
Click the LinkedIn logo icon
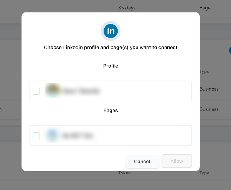pos(111,31)
